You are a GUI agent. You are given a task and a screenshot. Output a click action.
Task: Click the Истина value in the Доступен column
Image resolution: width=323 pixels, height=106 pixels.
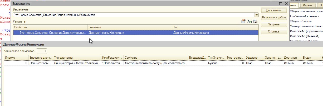[x=292, y=63]
